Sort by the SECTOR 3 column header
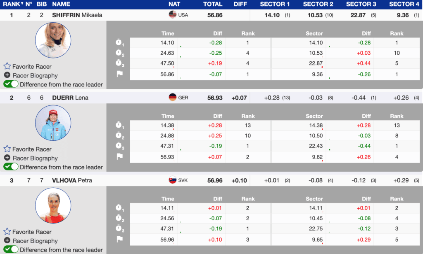The width and height of the screenshot is (423, 254). tap(361, 4)
